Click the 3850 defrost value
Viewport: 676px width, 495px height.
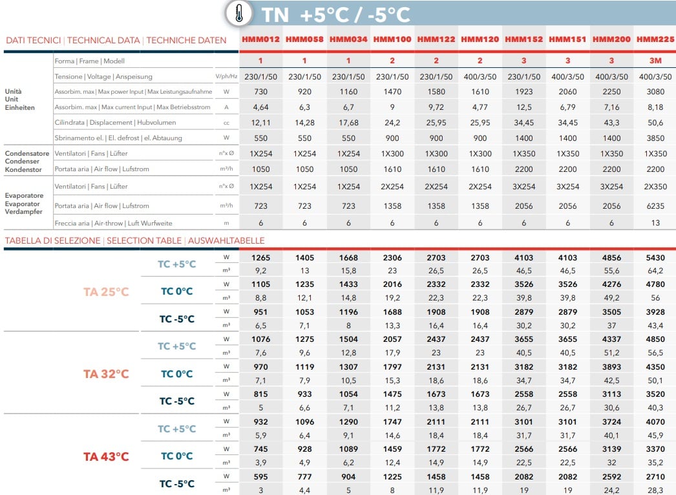655,138
